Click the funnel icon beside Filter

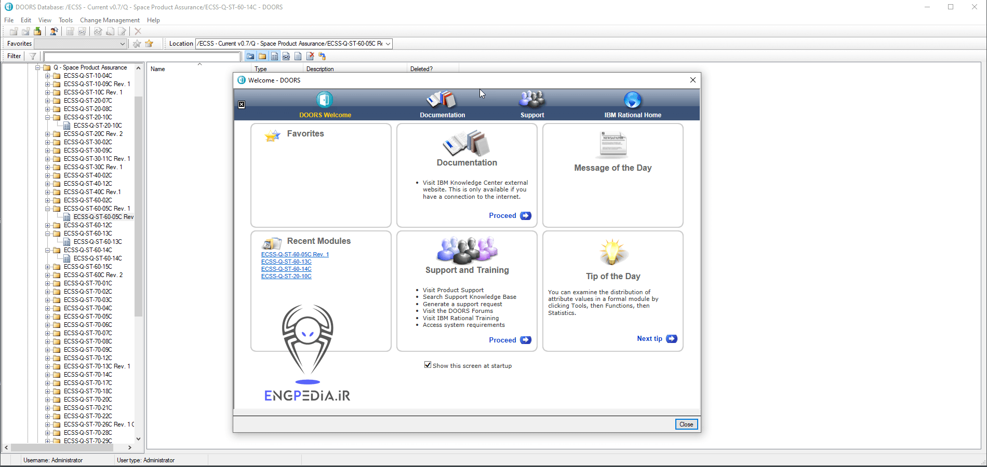tap(33, 56)
